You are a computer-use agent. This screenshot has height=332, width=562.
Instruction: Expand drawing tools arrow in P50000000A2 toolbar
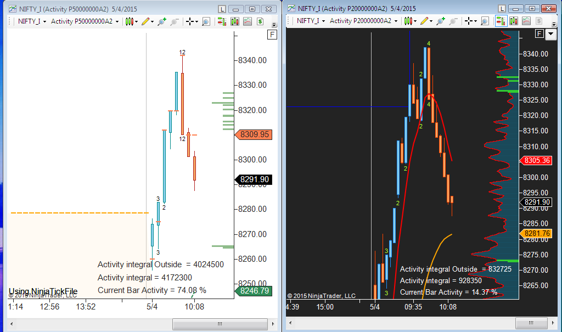153,22
